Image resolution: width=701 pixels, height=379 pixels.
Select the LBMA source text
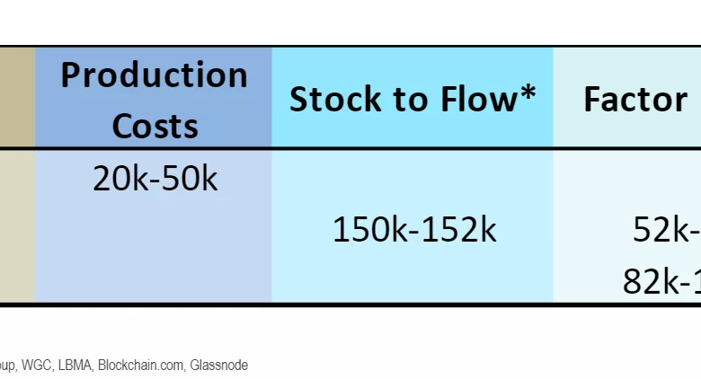pyautogui.click(x=75, y=366)
